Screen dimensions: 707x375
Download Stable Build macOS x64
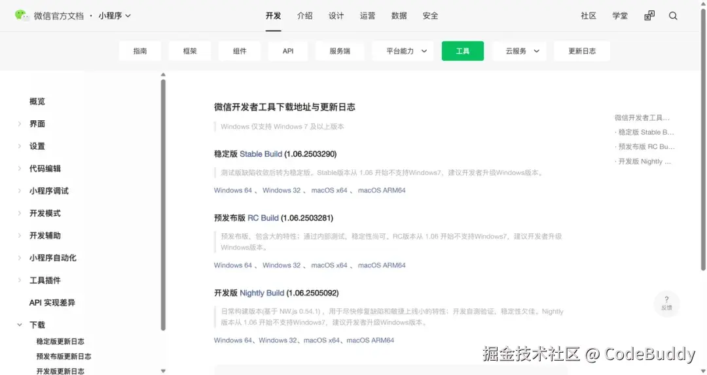tap(329, 190)
